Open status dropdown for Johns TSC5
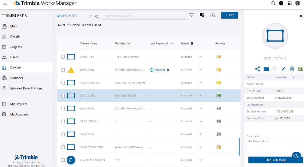 coord(201,108)
